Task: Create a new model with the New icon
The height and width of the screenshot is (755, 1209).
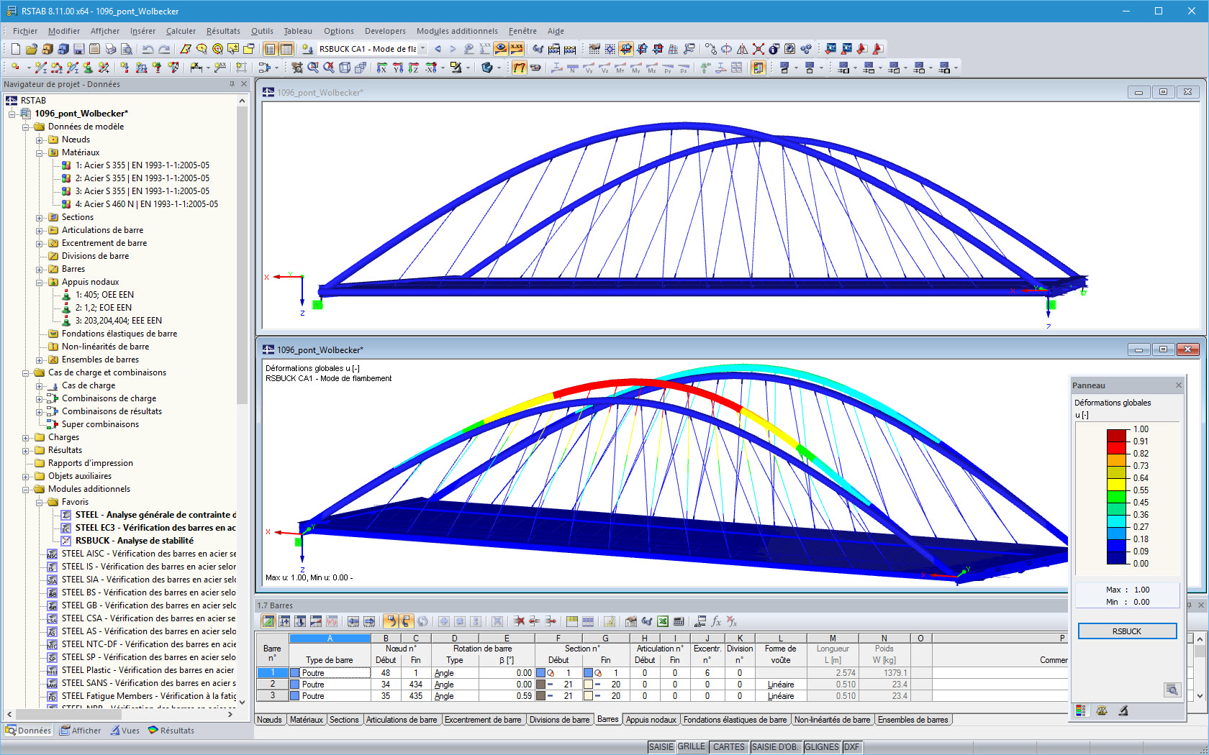Action: click(x=15, y=49)
